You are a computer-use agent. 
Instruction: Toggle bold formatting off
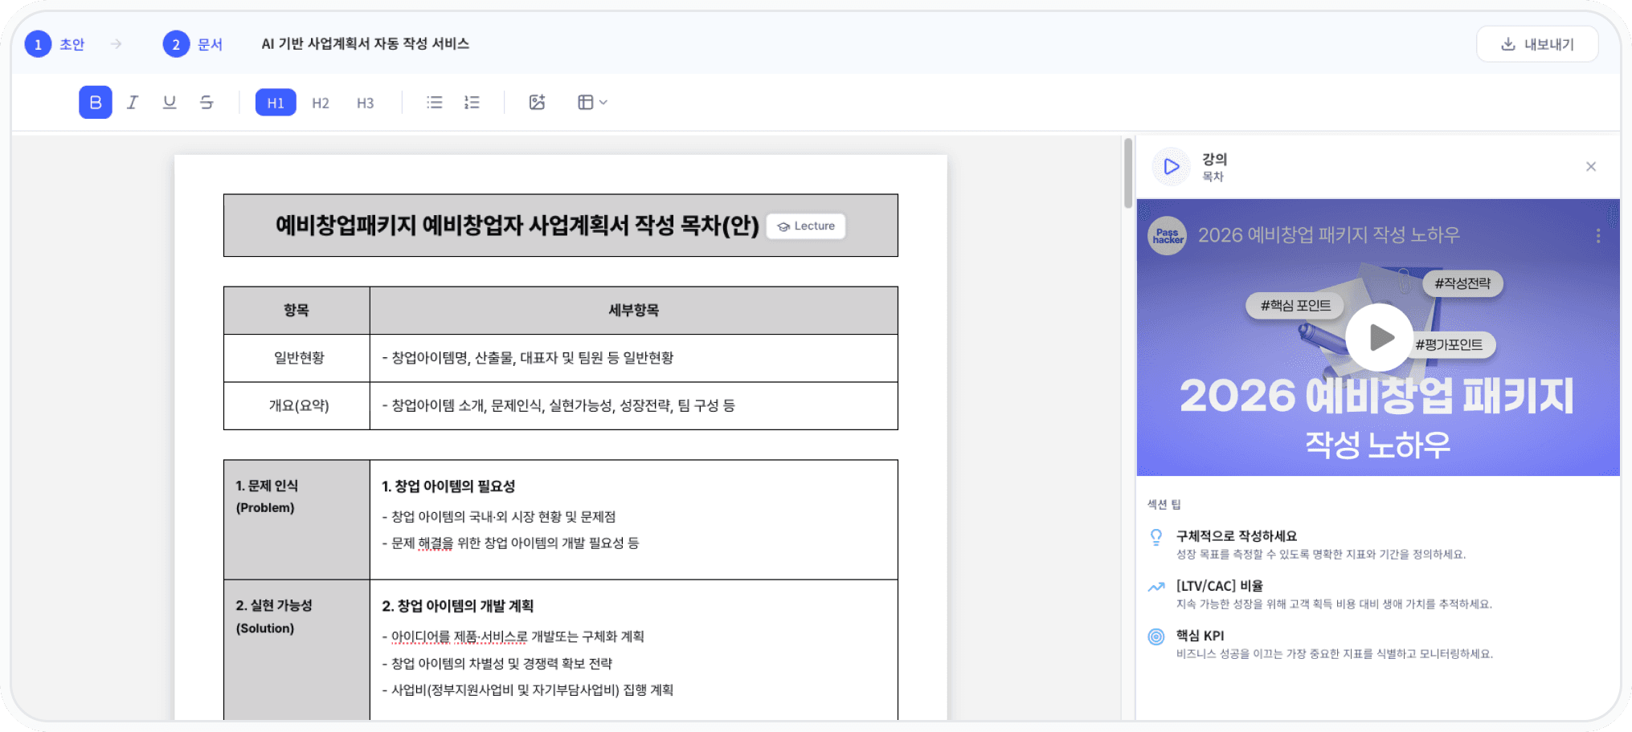pyautogui.click(x=96, y=102)
